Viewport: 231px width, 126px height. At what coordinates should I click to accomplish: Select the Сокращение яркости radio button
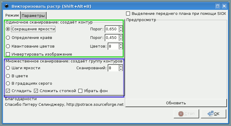click(8, 29)
